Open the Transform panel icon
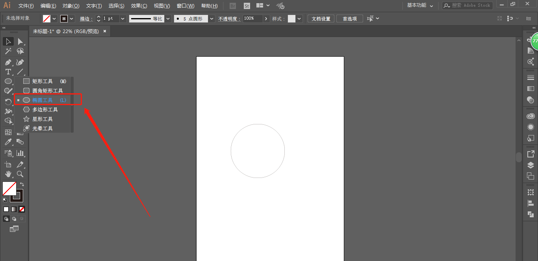This screenshot has height=261, width=538. tap(531, 192)
